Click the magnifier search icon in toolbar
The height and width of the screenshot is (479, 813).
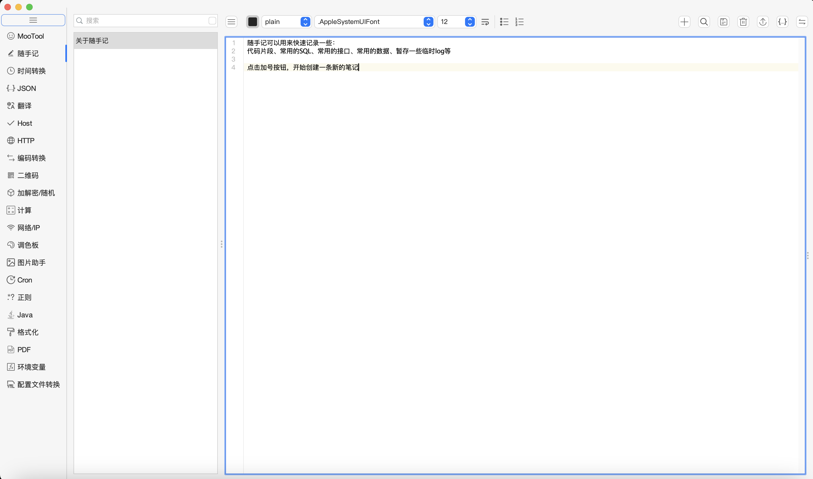tap(704, 22)
